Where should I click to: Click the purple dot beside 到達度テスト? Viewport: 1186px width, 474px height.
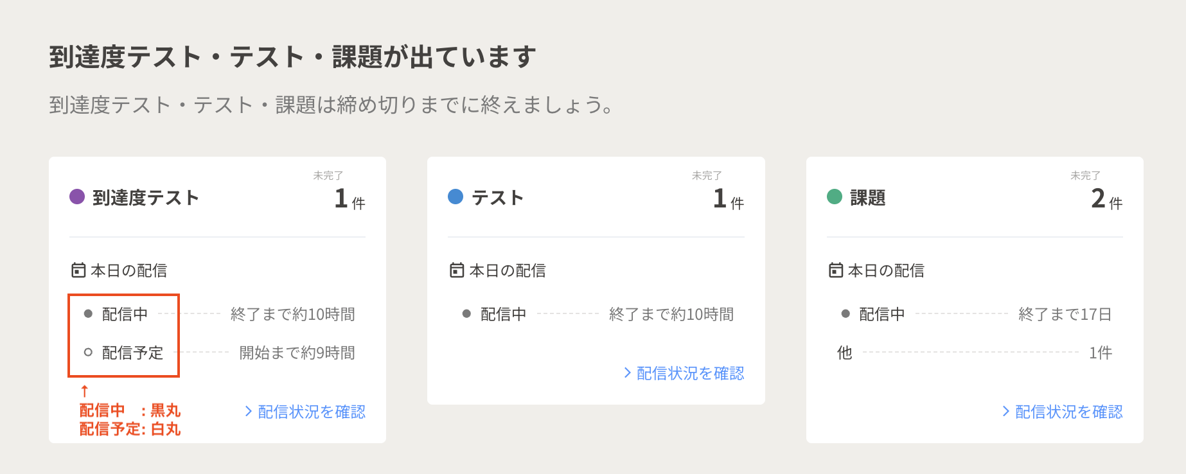point(77,197)
